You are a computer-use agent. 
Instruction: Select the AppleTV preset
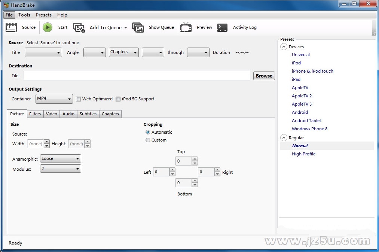coord(300,88)
